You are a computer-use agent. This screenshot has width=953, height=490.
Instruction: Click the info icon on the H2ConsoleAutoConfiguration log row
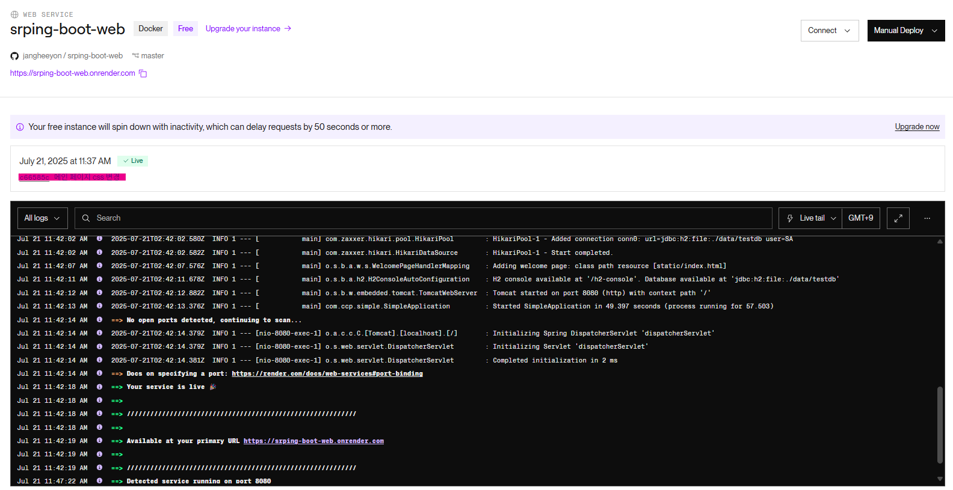(99, 279)
